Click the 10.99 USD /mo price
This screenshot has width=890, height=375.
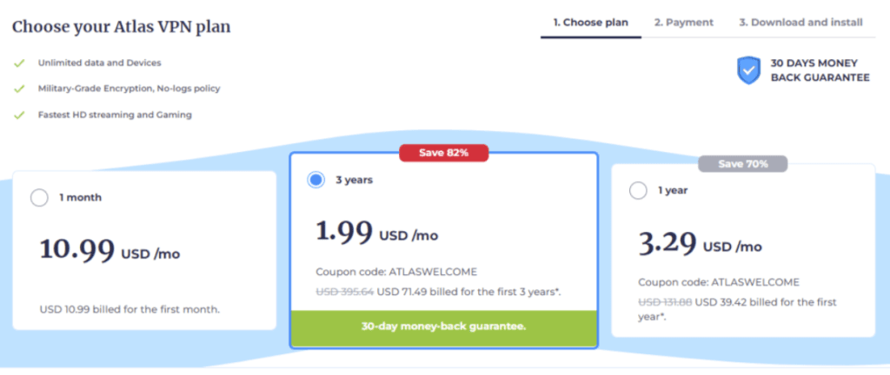(110, 250)
